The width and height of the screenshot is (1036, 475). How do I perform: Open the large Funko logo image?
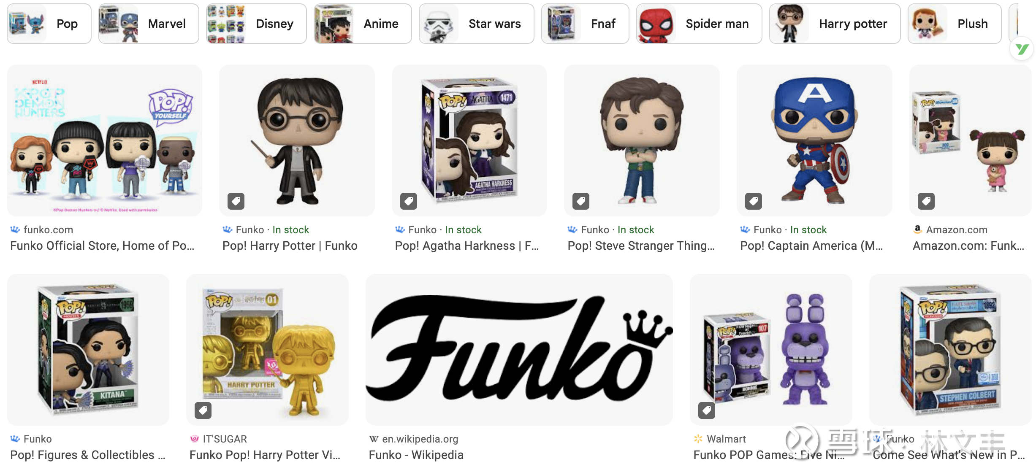point(519,350)
